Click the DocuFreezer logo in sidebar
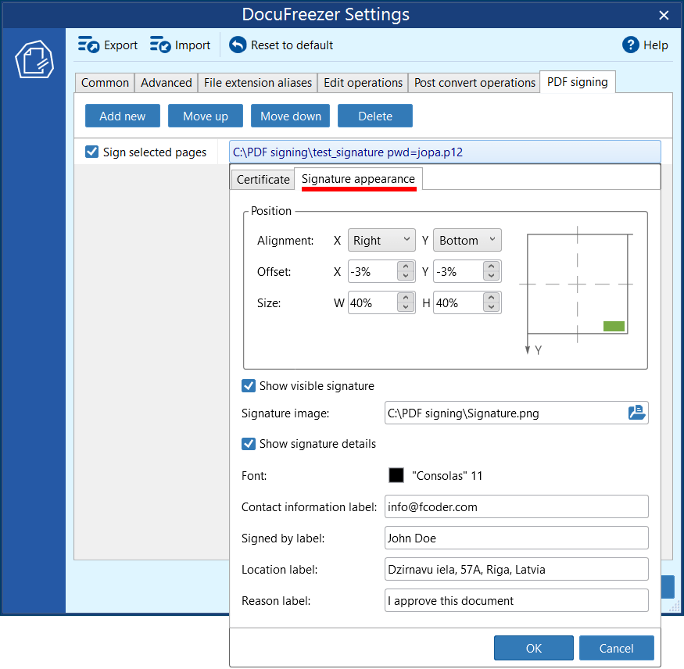Viewport: 684px width, 669px height. [x=34, y=59]
